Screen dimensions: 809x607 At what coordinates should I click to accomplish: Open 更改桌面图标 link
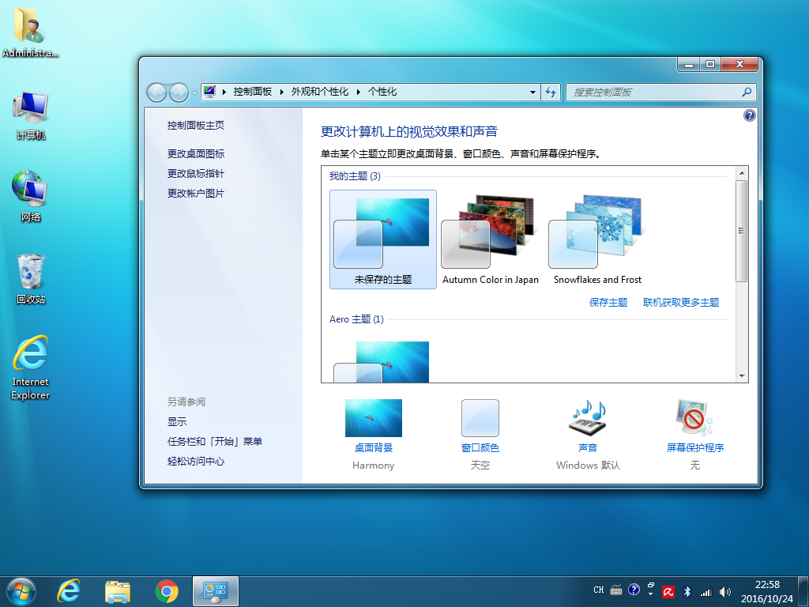(196, 154)
